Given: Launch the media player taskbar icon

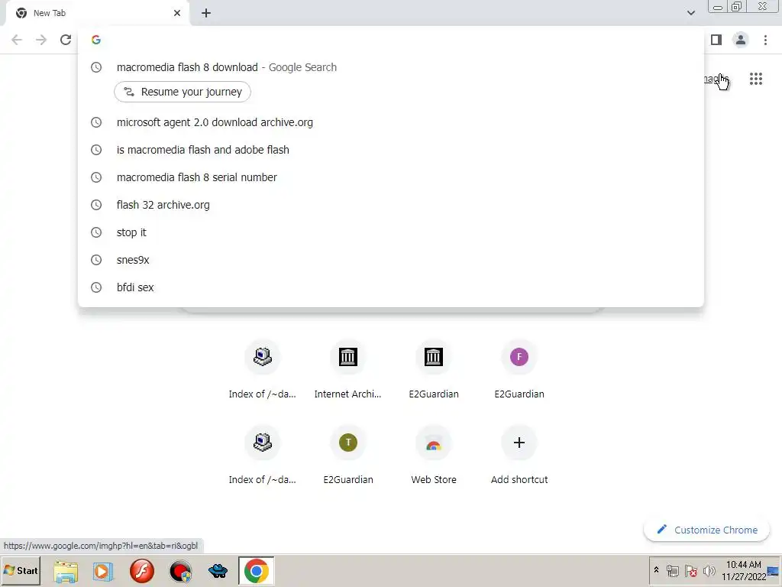Looking at the screenshot, I should tap(103, 571).
